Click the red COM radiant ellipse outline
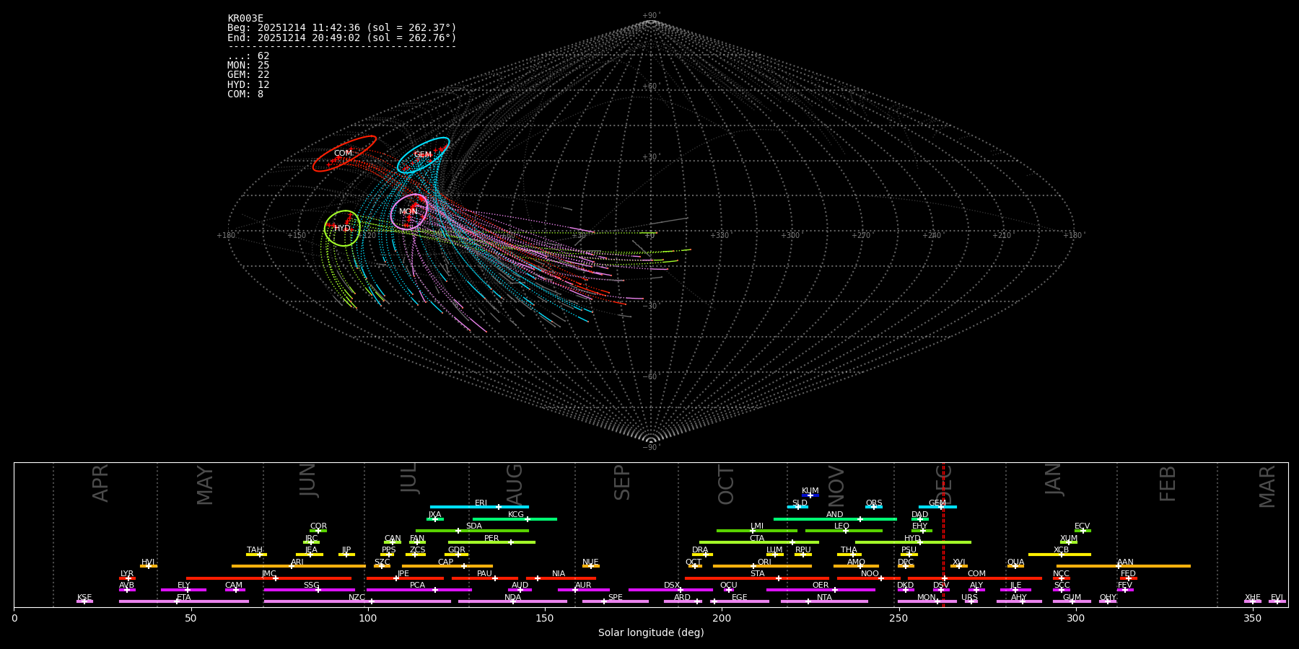Viewport: 1299px width, 649px height. tap(344, 154)
